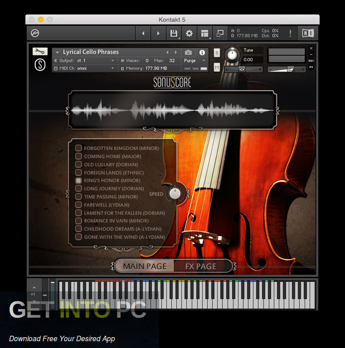
Task: Select Childhood Dreams (A-Lydian) checkbox
Action: (x=78, y=228)
